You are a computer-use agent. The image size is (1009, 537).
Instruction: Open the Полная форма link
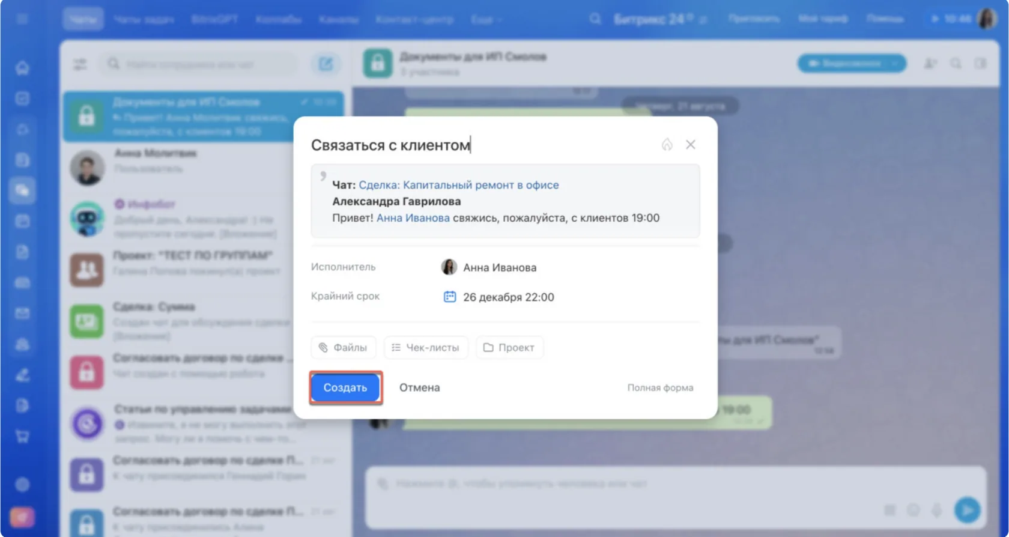[660, 388]
